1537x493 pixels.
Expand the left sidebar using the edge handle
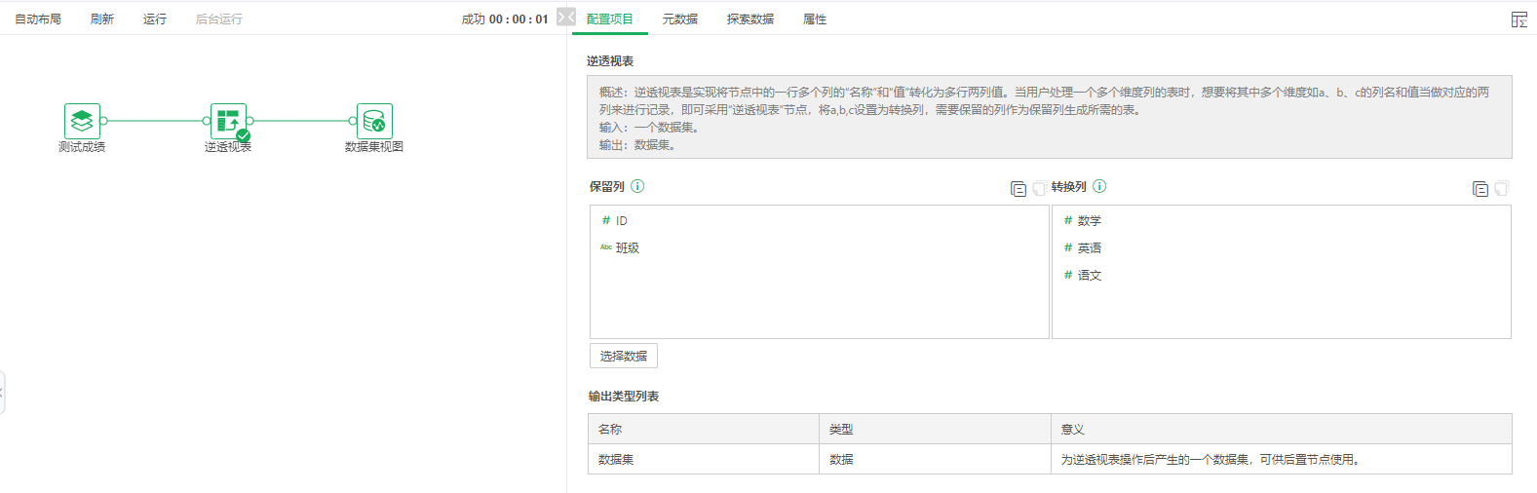point(3,393)
